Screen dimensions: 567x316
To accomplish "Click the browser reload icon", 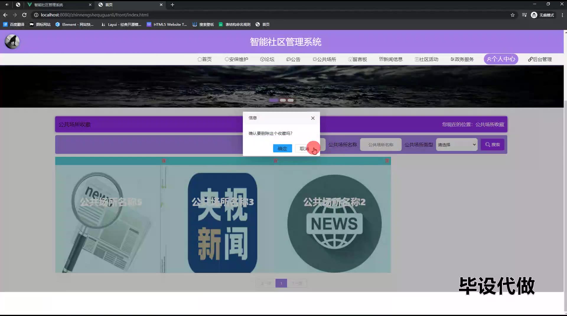I will pos(25,15).
